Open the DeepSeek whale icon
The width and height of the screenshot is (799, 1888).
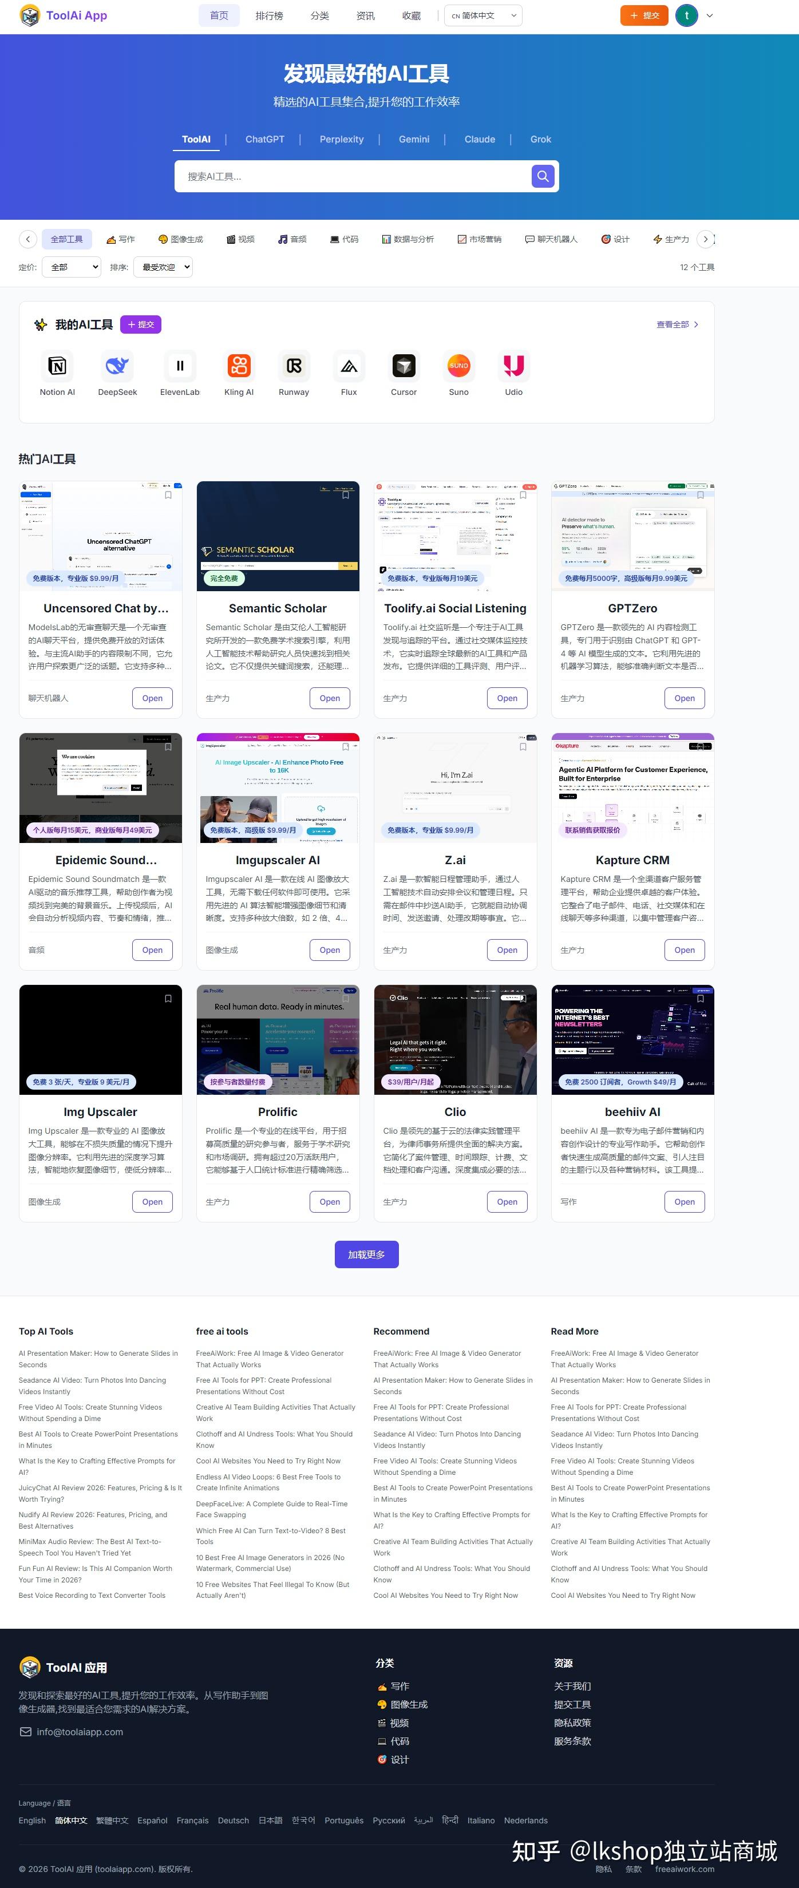117,365
